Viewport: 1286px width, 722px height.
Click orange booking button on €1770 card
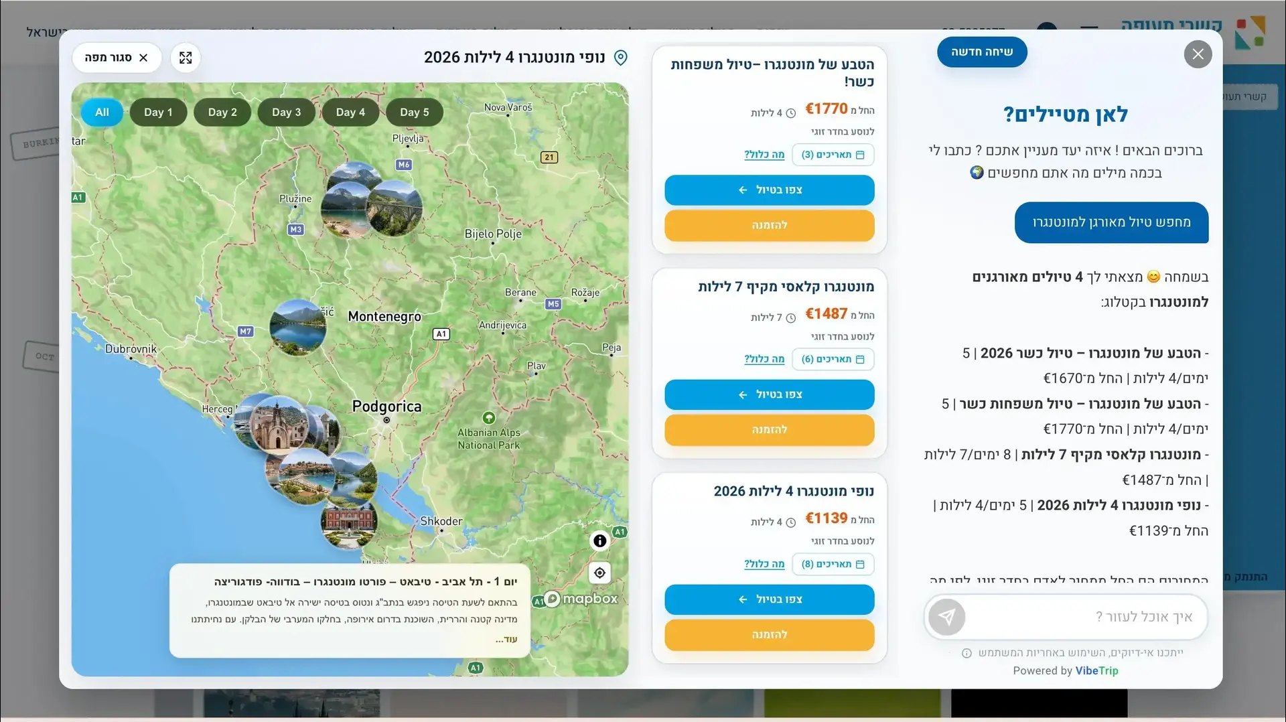(x=770, y=226)
